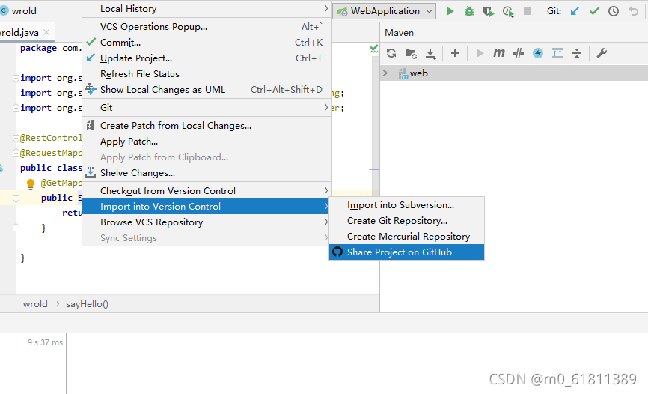The height and width of the screenshot is (394, 648).
Task: Toggle Maven offline mode lightning icon
Action: (x=538, y=53)
